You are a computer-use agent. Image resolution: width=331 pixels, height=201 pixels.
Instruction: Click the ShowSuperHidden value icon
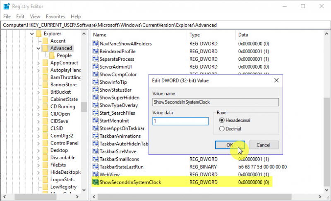tap(96, 97)
